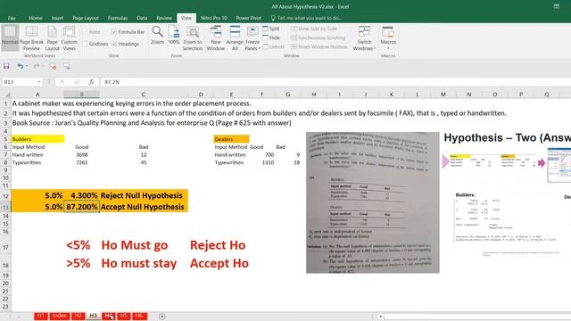Open the Review ribbon tab

164,18
